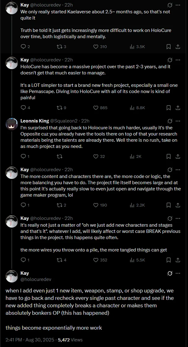
Task: Open more options on the first Kay tweet
Action: point(178,5)
